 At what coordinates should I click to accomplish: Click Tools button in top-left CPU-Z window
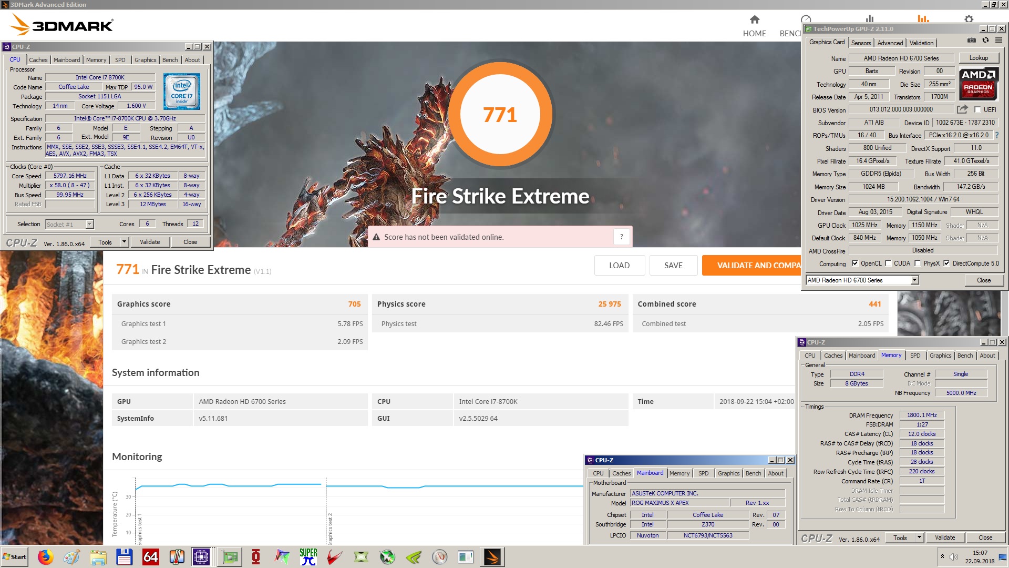pyautogui.click(x=105, y=242)
